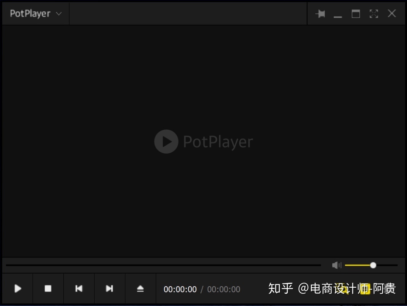Close the PotPlayer window
407x306 pixels.
(x=392, y=13)
